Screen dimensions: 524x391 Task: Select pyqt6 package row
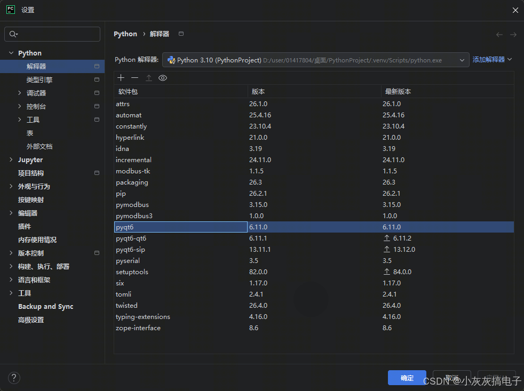tap(314, 227)
